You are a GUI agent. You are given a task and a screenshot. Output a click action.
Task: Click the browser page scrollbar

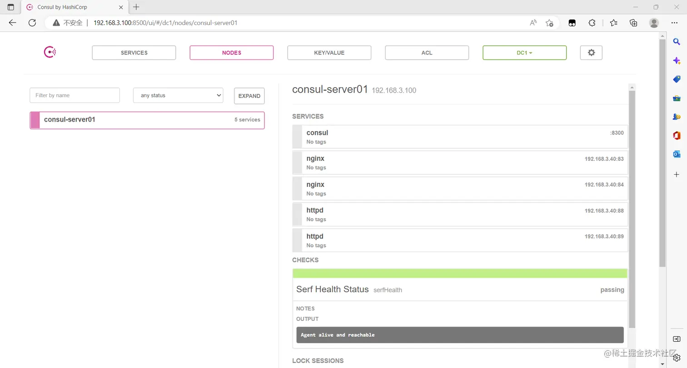[x=662, y=152]
